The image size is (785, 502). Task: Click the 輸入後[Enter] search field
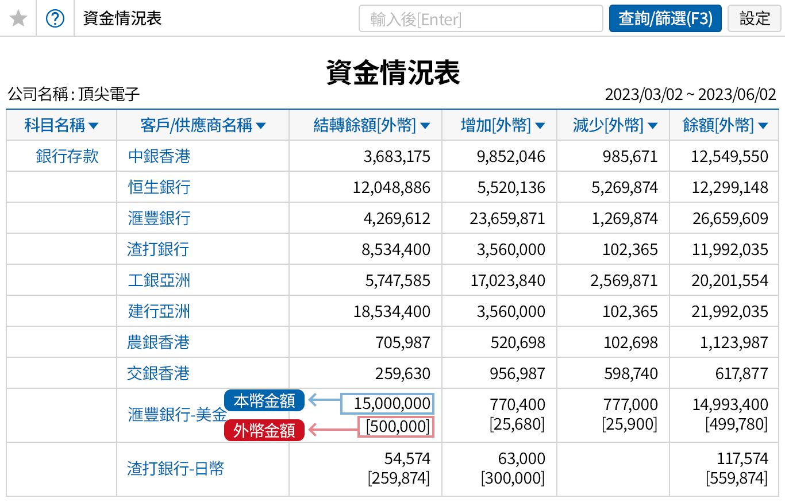[480, 18]
